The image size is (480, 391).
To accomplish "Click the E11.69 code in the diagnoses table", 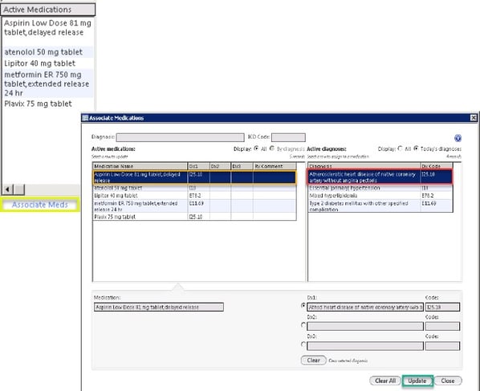I will (x=429, y=203).
